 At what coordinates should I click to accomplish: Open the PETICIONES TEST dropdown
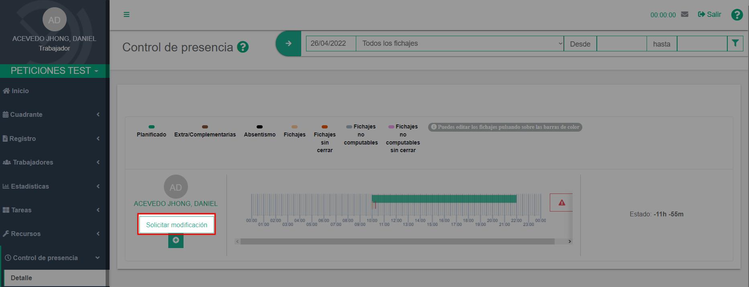coord(54,71)
